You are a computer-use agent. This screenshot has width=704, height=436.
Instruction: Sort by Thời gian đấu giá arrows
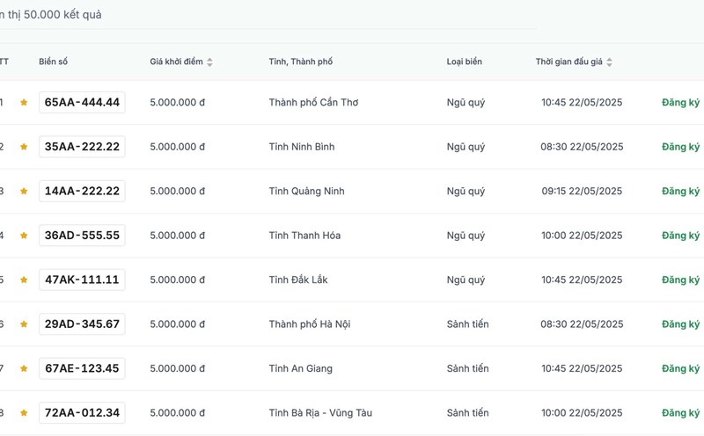(609, 62)
